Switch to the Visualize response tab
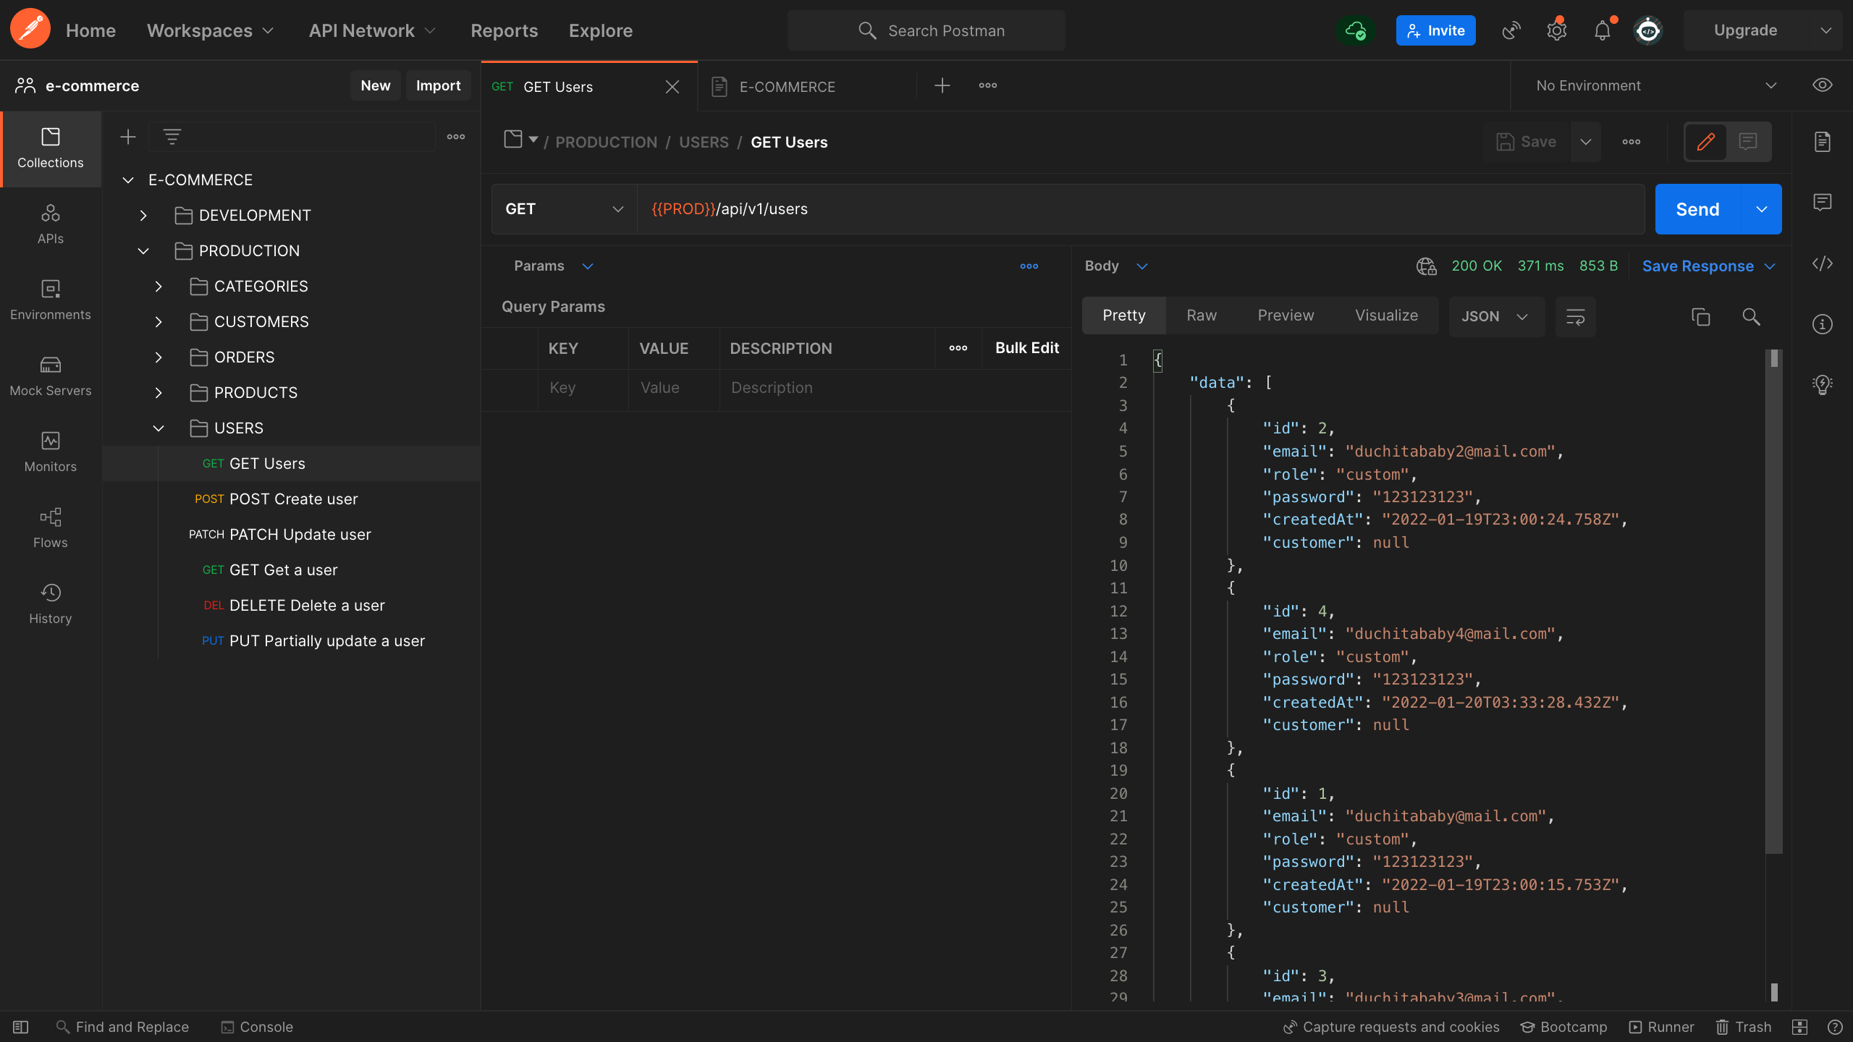 pyautogui.click(x=1386, y=315)
